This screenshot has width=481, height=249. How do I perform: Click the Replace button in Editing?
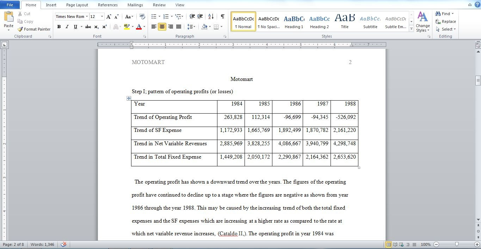click(446, 21)
